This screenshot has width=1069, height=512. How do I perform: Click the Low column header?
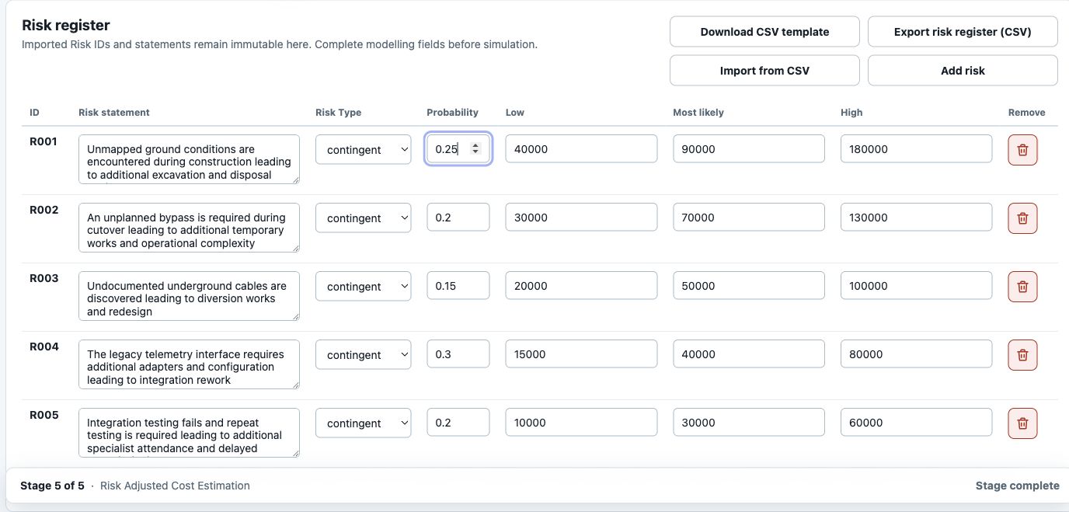(515, 113)
